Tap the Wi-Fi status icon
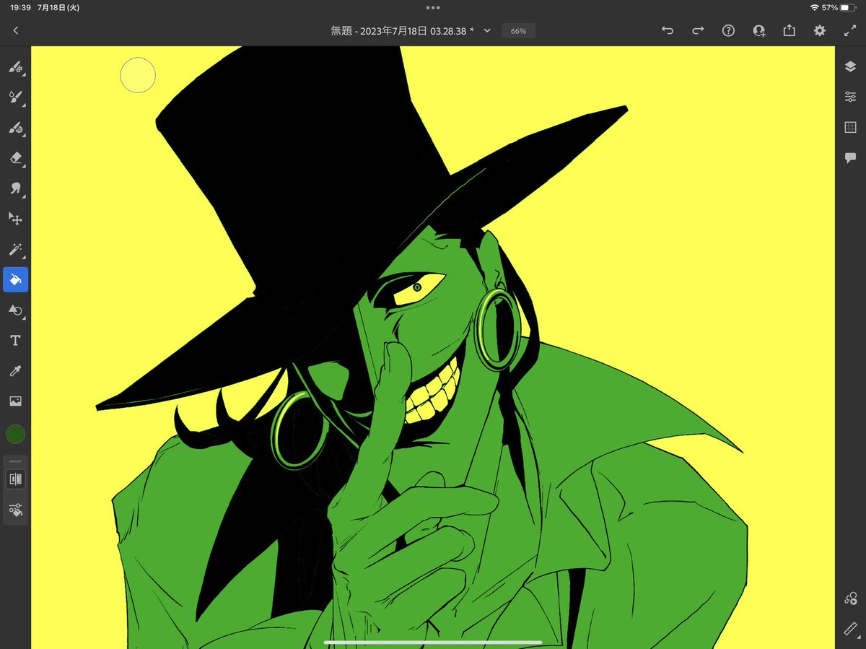 click(814, 7)
